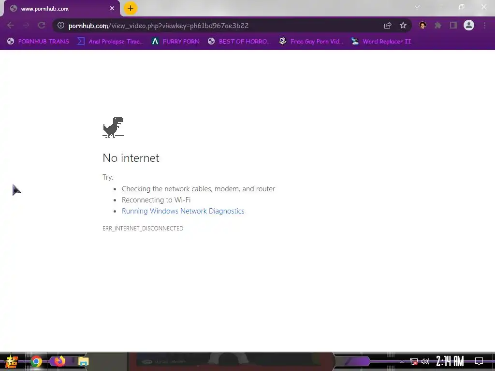Open Chrome's three-dot menu
The height and width of the screenshot is (371, 495).
pyautogui.click(x=484, y=25)
